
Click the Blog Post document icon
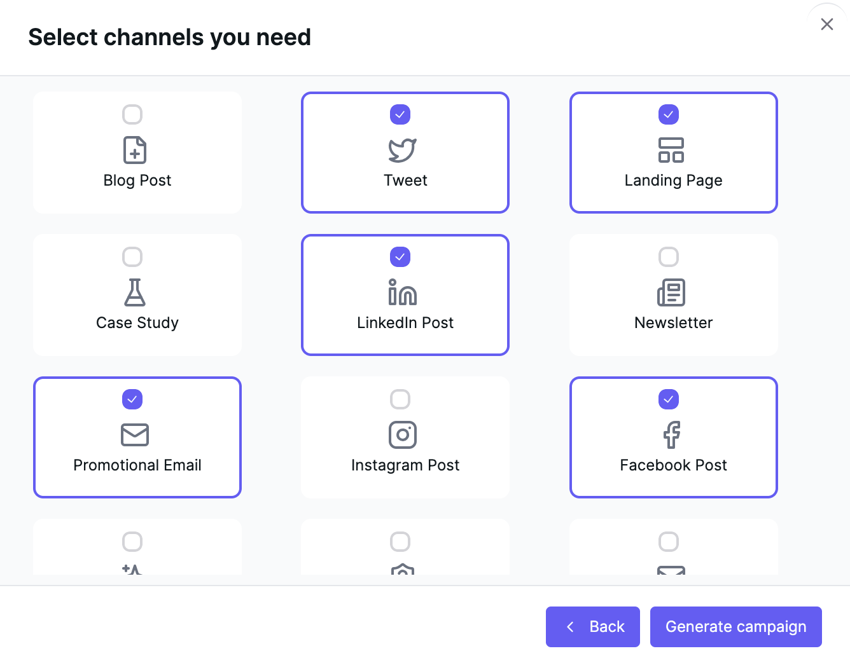tap(135, 150)
